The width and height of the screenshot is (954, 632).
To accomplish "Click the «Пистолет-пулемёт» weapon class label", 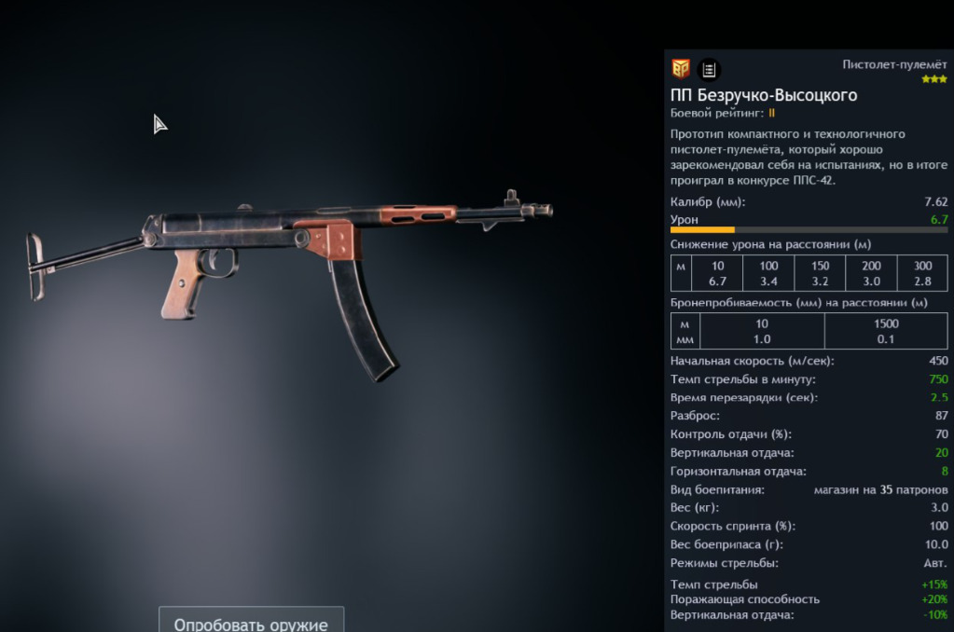I will (x=894, y=64).
